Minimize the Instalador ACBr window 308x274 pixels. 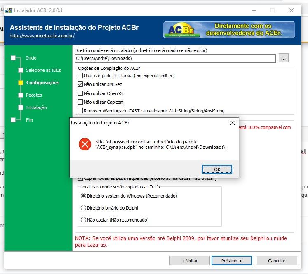254,10
